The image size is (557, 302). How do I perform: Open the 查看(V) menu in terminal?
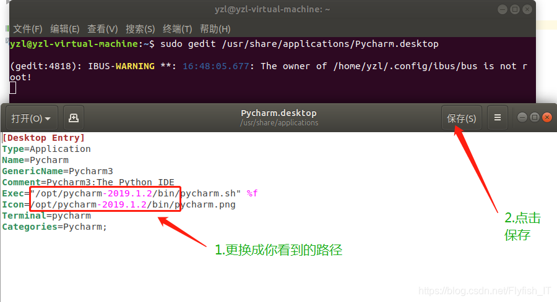[x=102, y=28]
